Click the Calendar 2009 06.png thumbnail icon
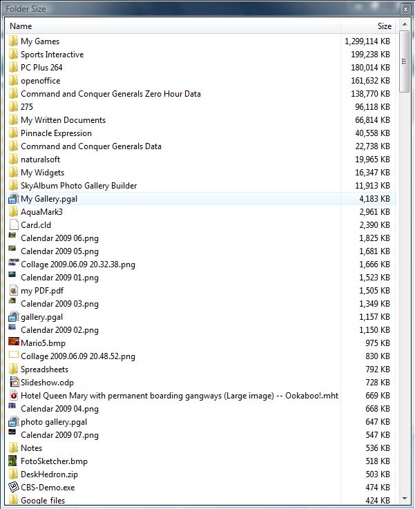415x509 pixels. (x=12, y=235)
